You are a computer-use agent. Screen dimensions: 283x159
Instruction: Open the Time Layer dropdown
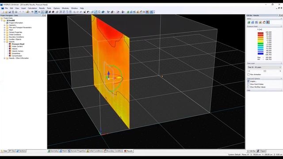(x=264, y=67)
